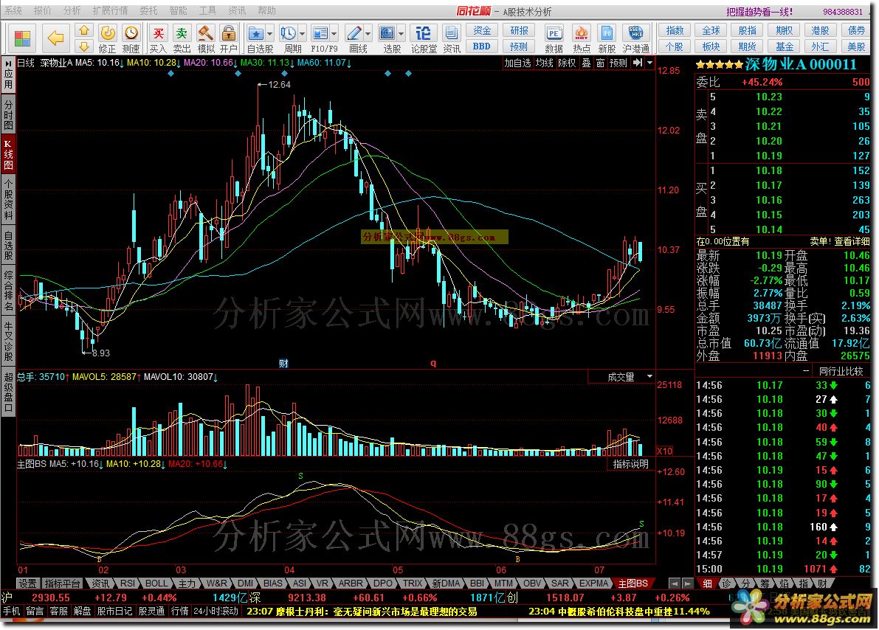
Task: Click the up arrow toolbar icon
Action: click(x=83, y=30)
